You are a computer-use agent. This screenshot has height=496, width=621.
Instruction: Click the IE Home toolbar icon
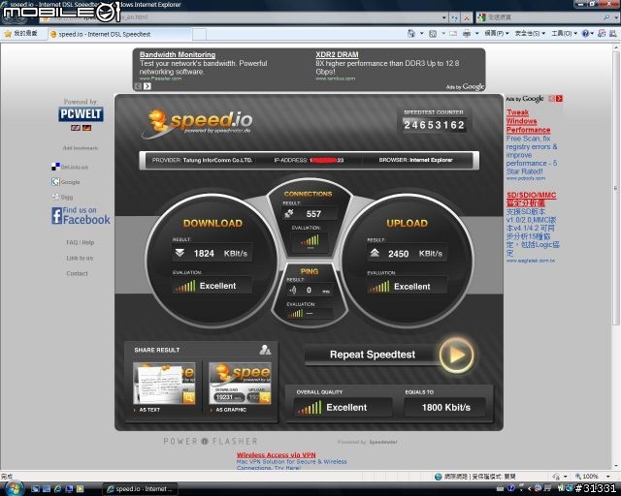pos(411,34)
